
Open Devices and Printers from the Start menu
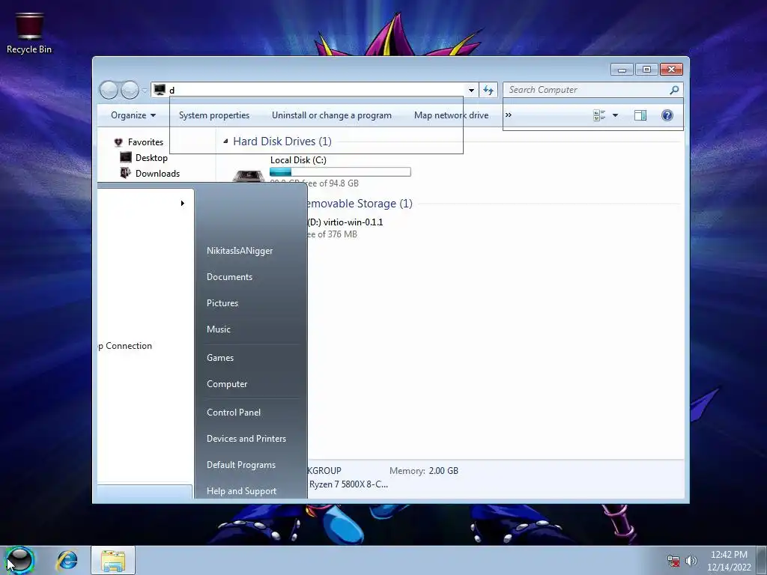click(x=246, y=439)
